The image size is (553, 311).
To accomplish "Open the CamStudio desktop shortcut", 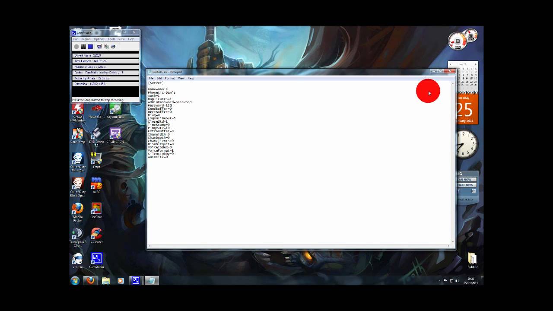I will click(96, 261).
